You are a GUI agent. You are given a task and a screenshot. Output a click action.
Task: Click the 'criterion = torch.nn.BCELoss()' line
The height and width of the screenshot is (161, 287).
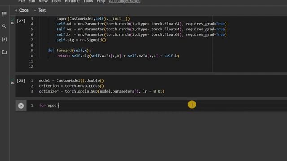click(71, 86)
